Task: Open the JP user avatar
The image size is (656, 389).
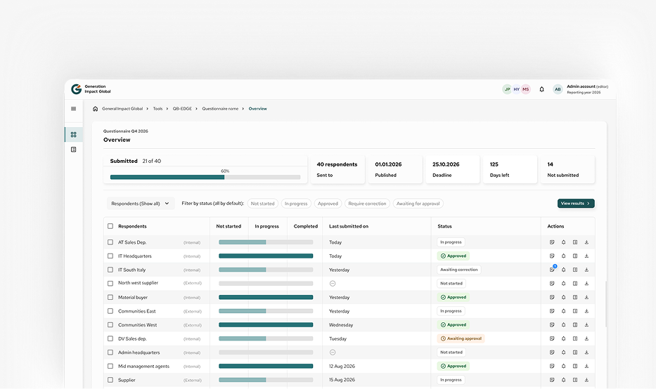Action: (x=507, y=89)
